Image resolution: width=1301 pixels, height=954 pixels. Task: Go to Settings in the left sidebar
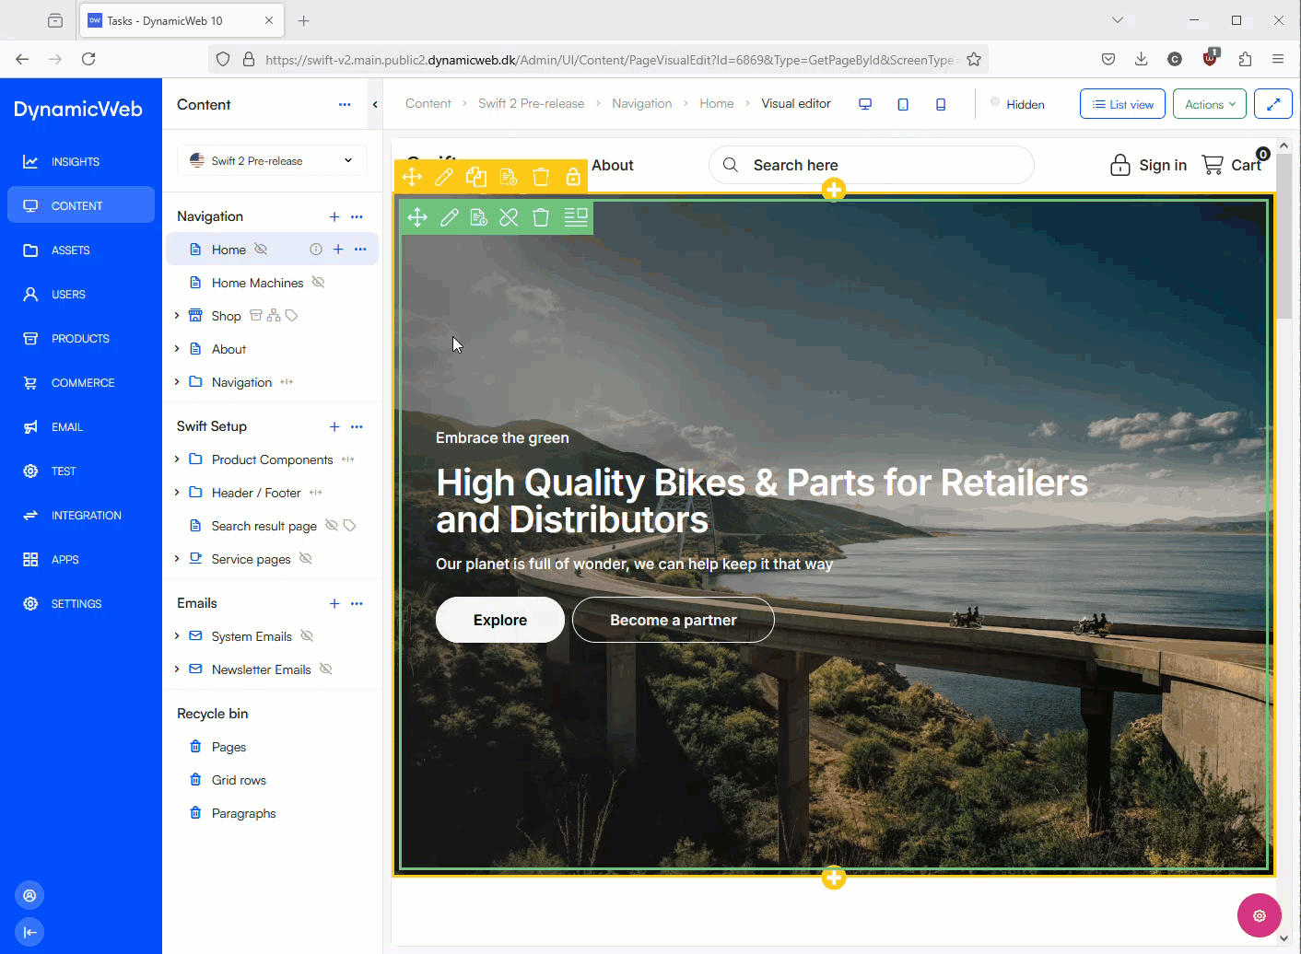tap(76, 604)
